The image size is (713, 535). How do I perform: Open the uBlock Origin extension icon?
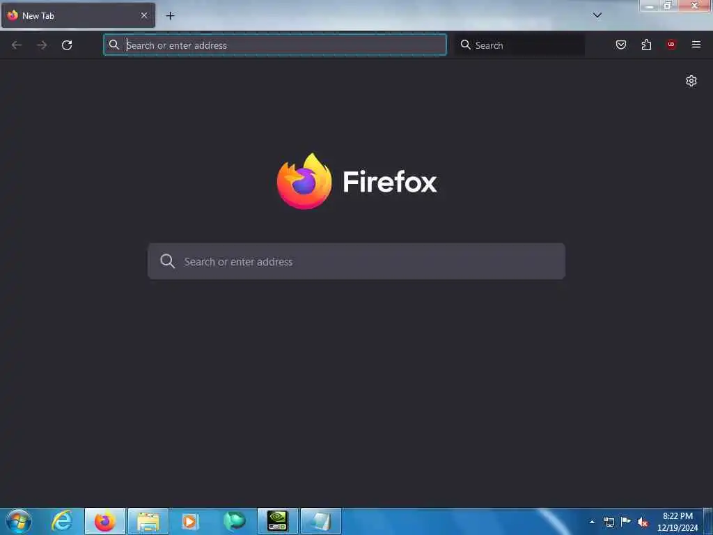point(671,45)
